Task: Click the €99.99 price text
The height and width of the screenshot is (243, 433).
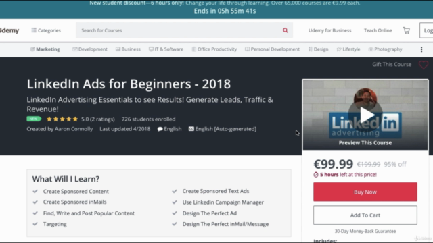Action: click(x=334, y=164)
